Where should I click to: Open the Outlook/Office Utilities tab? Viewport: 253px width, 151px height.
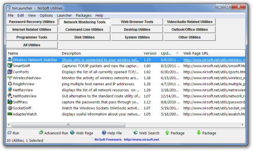tap(190, 29)
